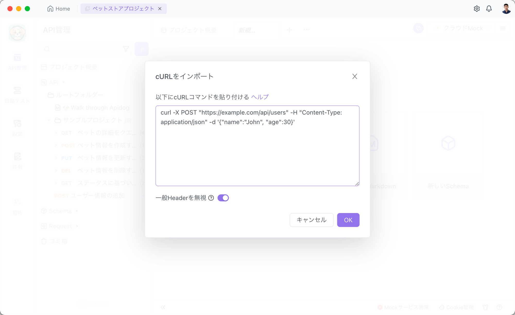
Task: Open the notifications bell icon
Action: click(489, 9)
